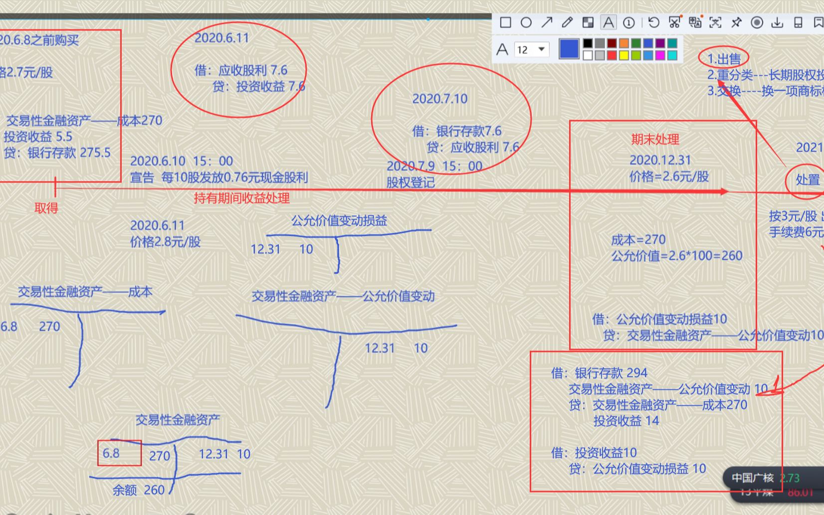Click the red label '持有期间收益处理'

click(x=242, y=198)
